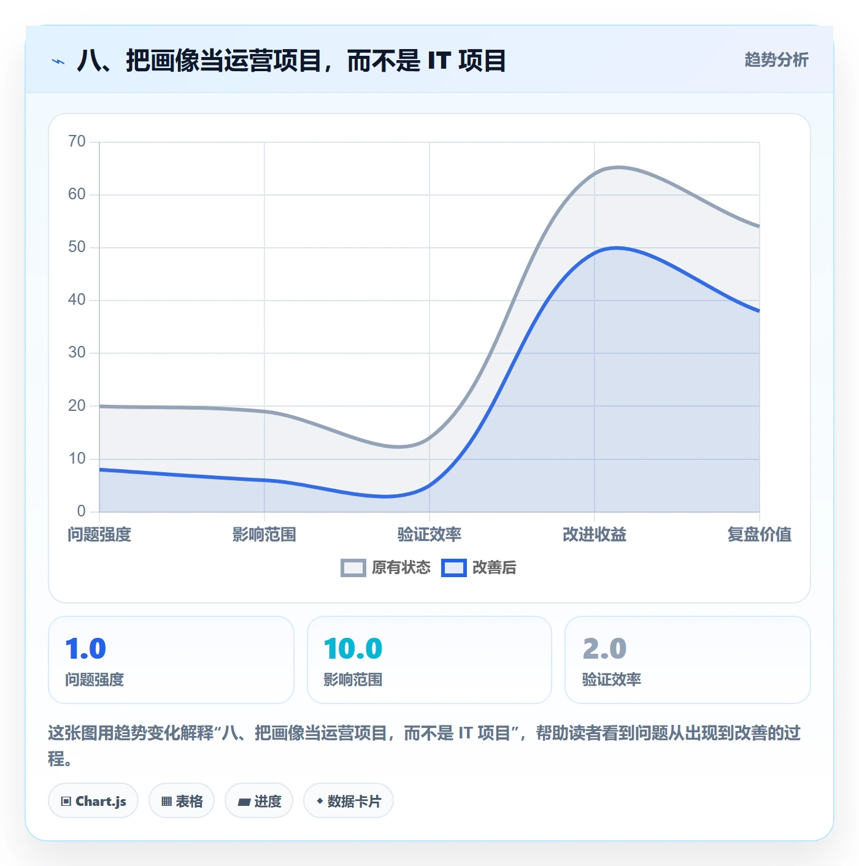Click the 原有状态 legend label
This screenshot has height=866, width=859.
tap(401, 568)
